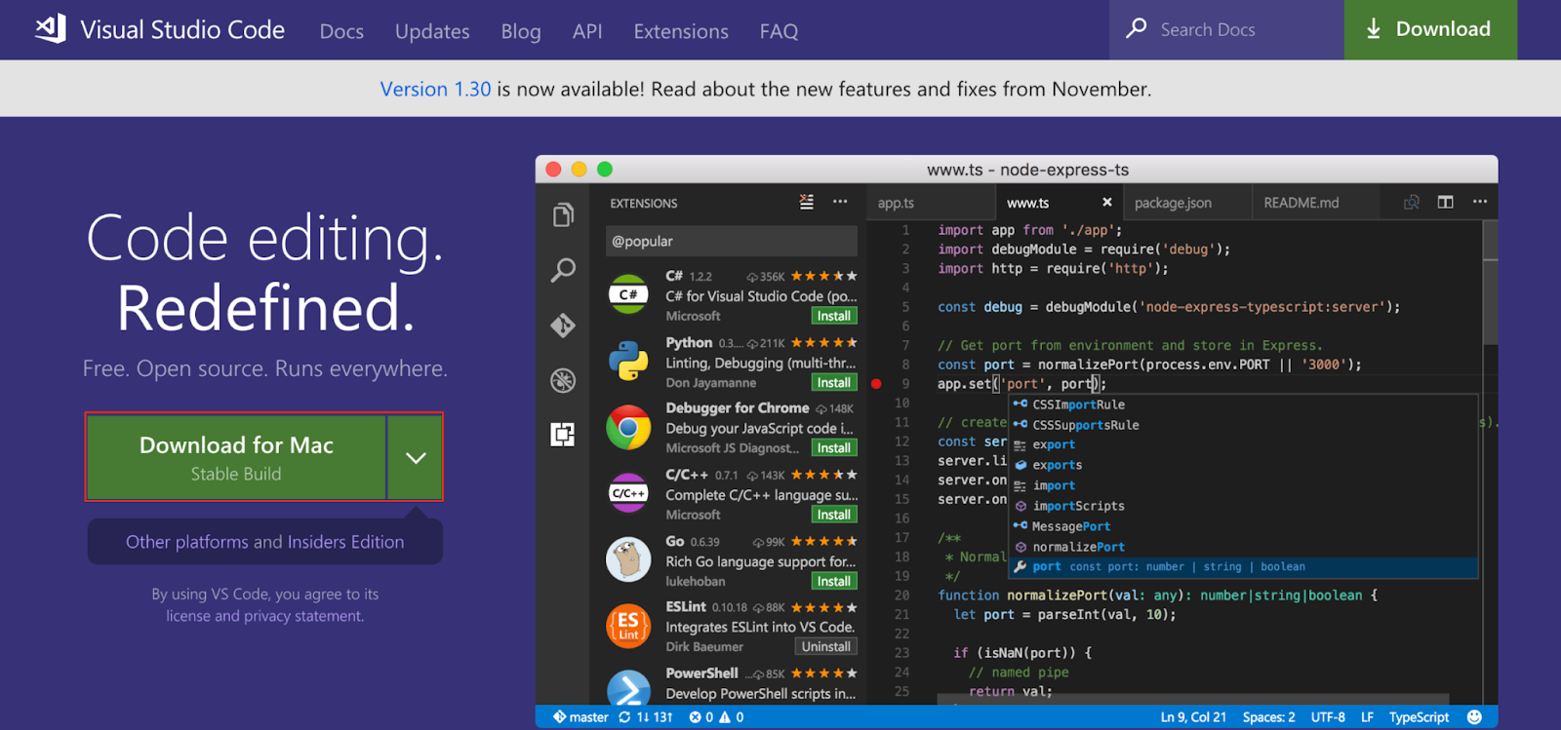Click the Visual Studio Code logo icon
Image resolution: width=1561 pixels, height=730 pixels.
pyautogui.click(x=51, y=28)
